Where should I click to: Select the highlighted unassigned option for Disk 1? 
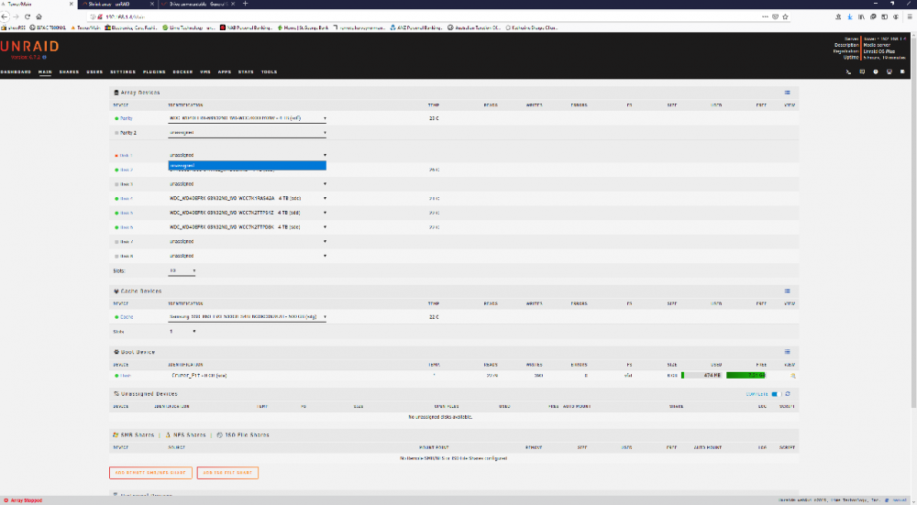[248, 165]
